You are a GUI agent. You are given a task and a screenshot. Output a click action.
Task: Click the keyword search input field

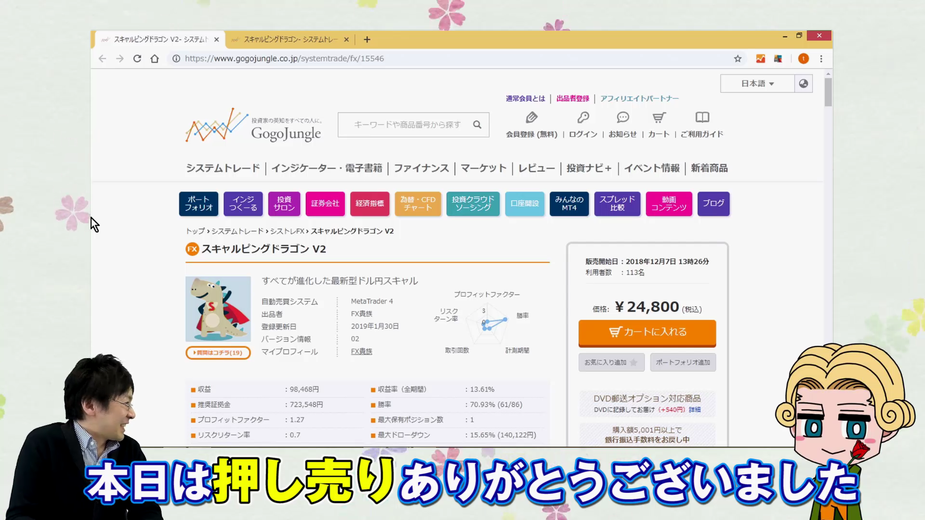407,125
